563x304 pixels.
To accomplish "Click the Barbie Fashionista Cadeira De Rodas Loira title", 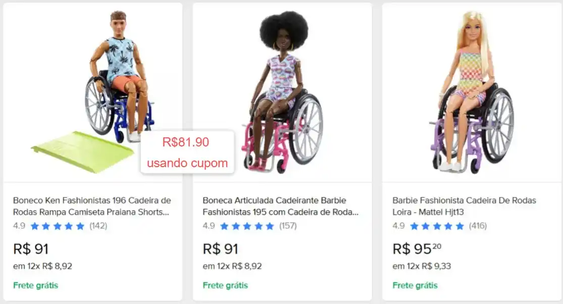I will [465, 206].
